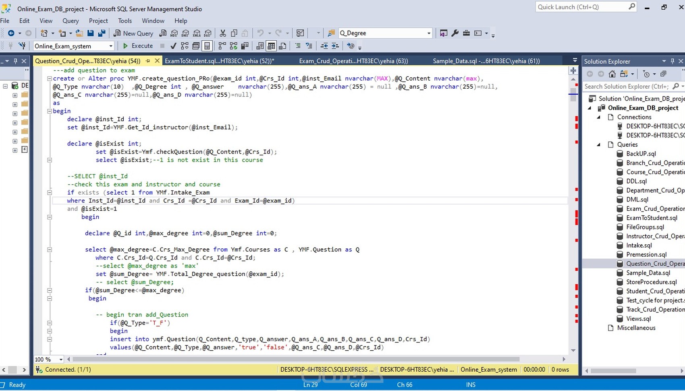Toggle auto-hide pin on Solution Explorer
Screen dimensions: 685x391
tap(672, 61)
